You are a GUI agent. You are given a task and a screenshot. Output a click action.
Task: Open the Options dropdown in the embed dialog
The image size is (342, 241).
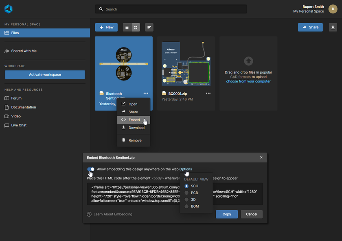pyautogui.click(x=186, y=169)
